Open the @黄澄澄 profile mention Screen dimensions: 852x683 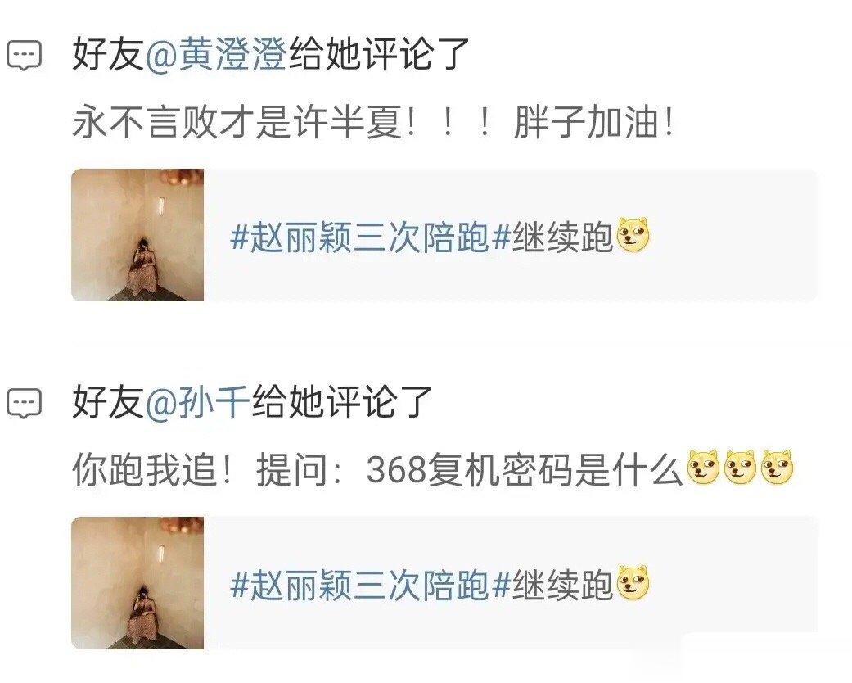216,54
